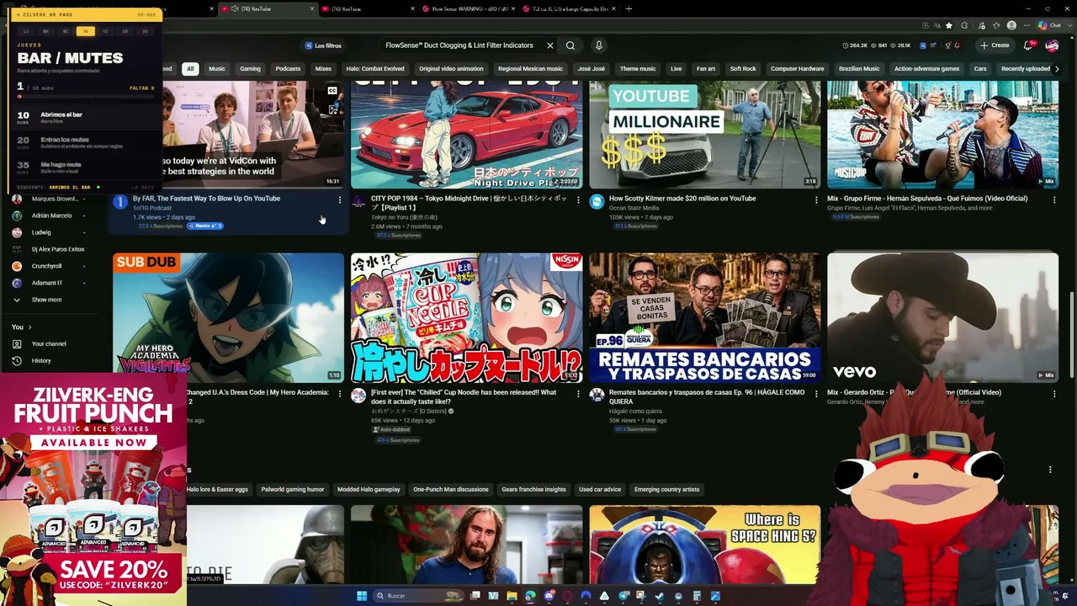
Task: Click the YouTube search magnifier icon
Action: point(570,45)
